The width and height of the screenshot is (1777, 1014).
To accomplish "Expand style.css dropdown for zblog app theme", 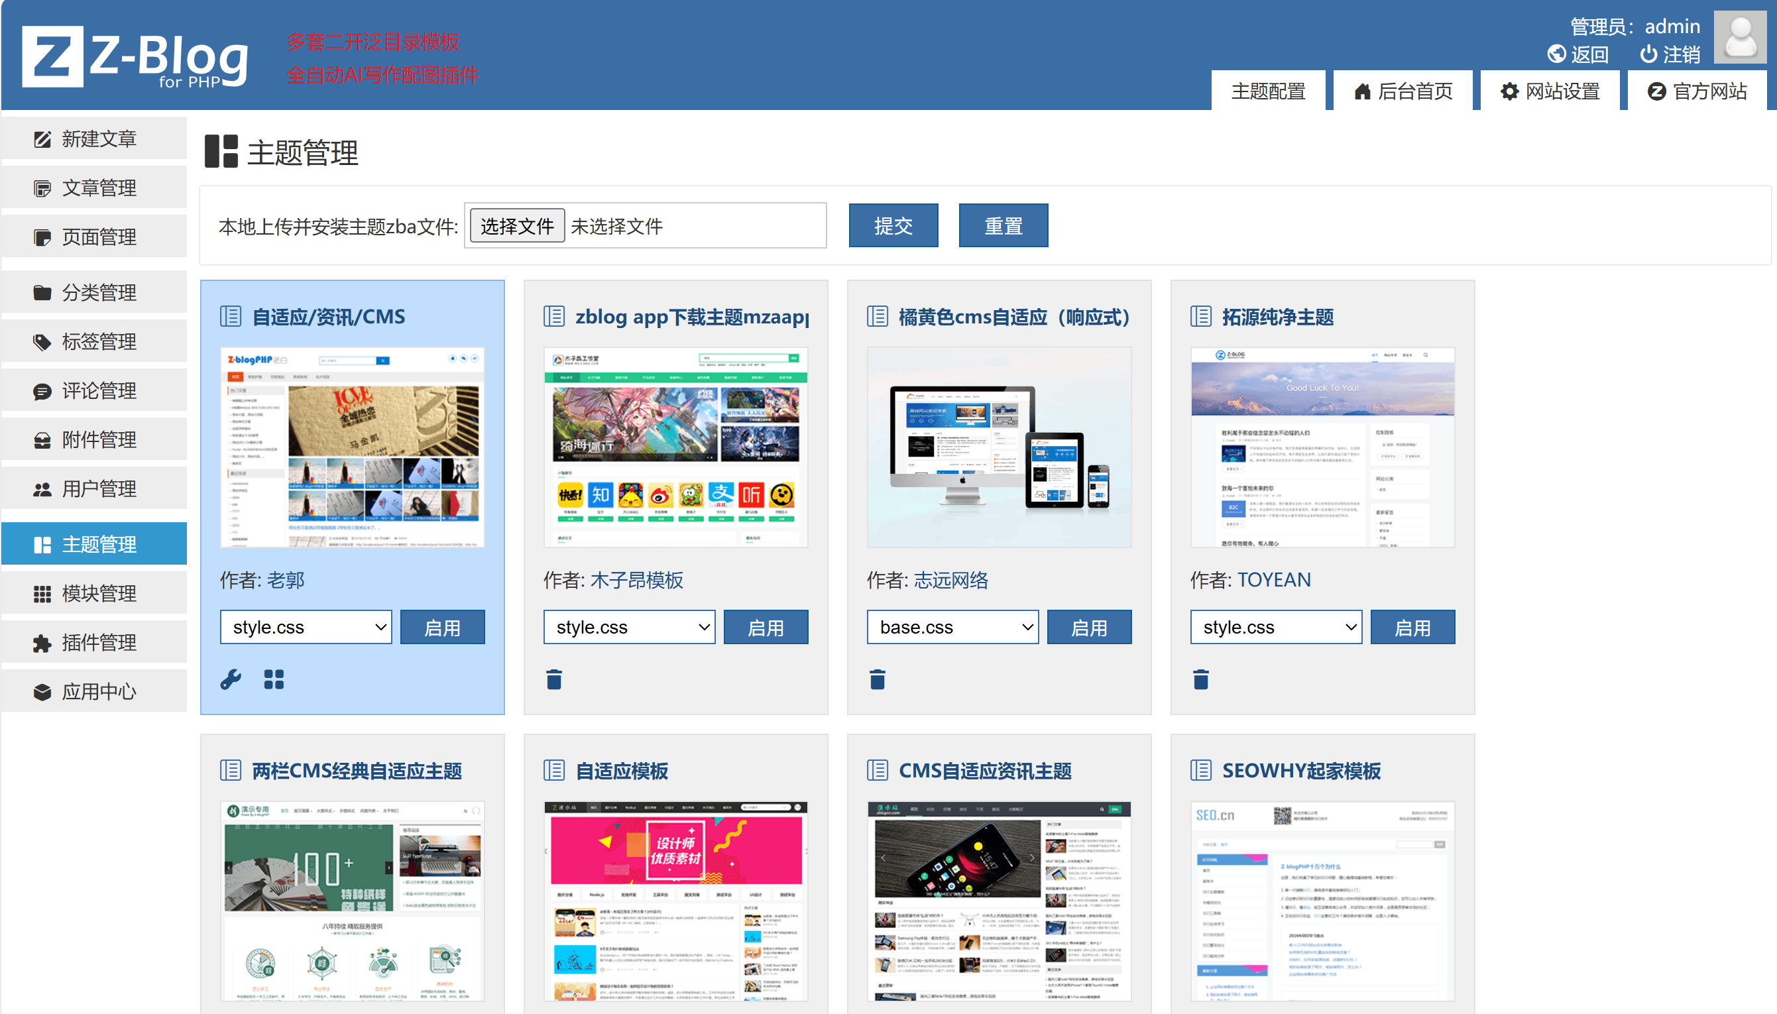I will point(629,628).
